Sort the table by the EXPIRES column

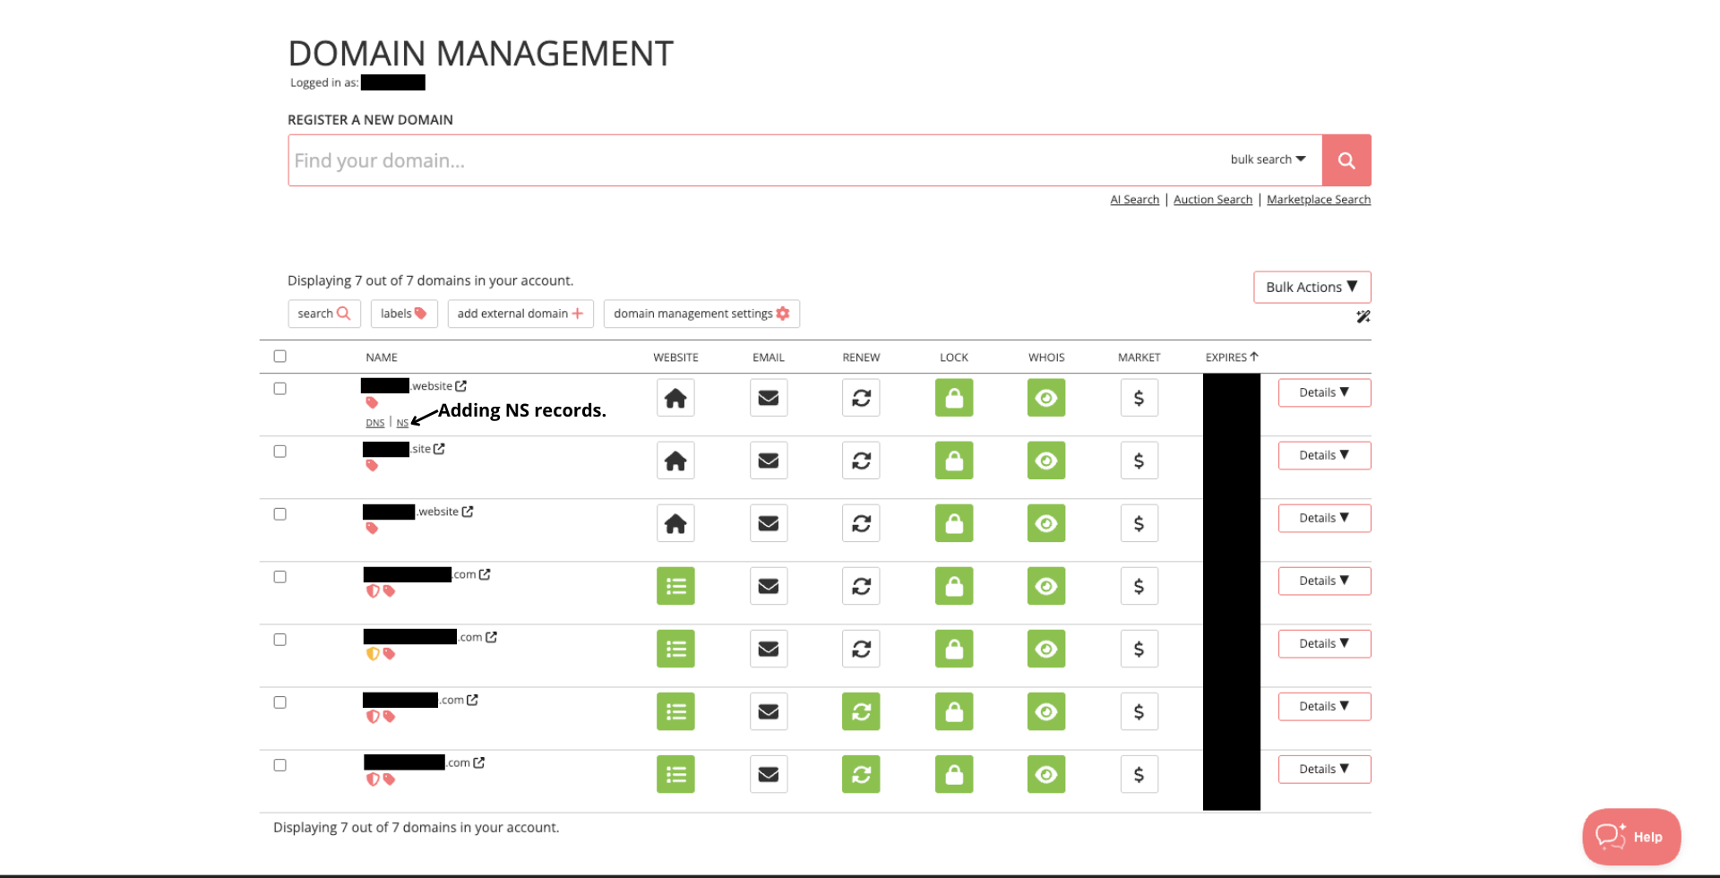click(1231, 357)
